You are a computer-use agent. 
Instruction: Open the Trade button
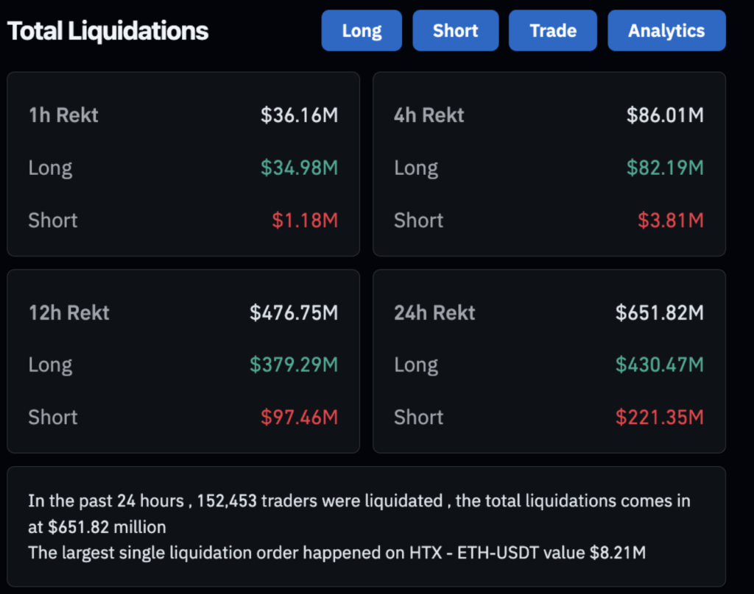point(553,31)
